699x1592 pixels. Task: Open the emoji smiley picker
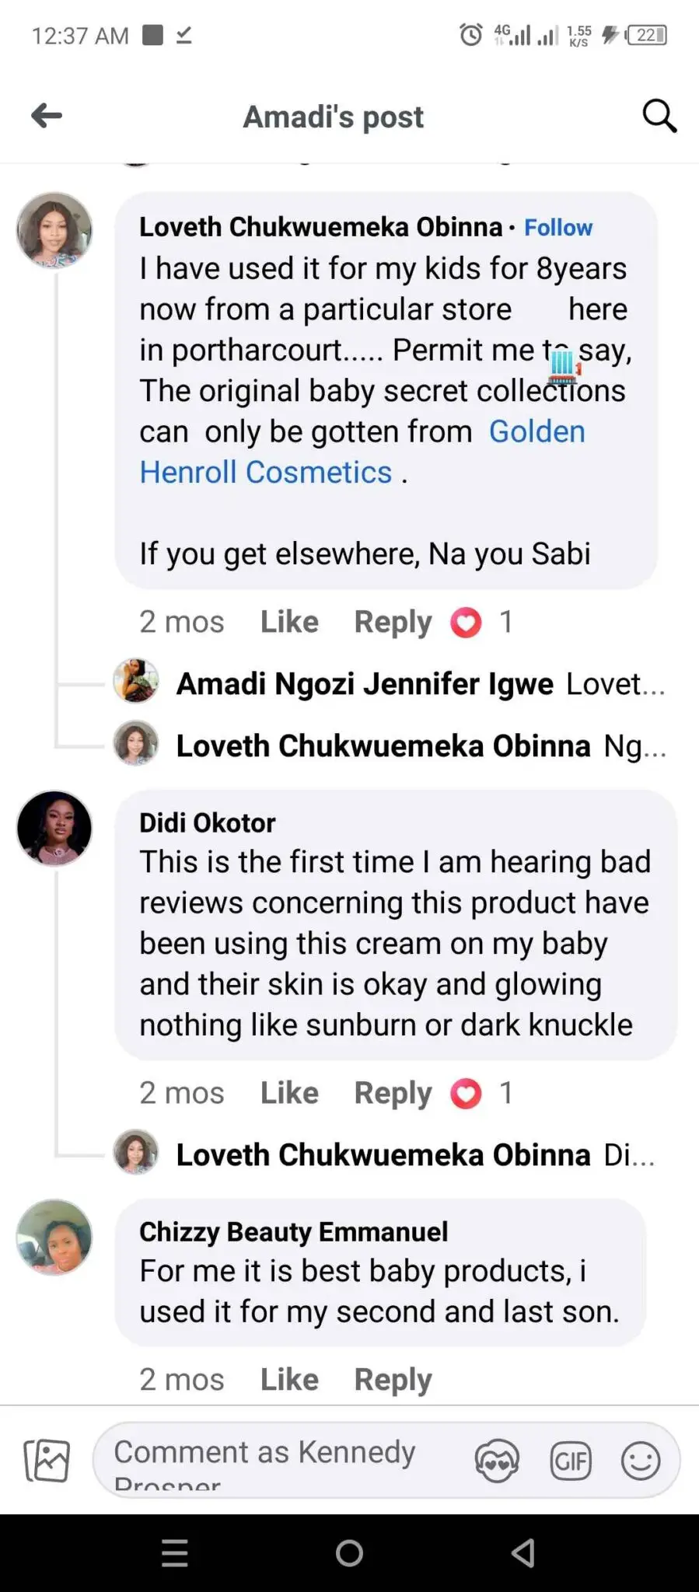[641, 1461]
